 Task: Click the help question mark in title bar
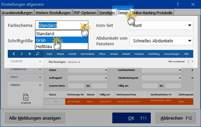tap(178, 4)
